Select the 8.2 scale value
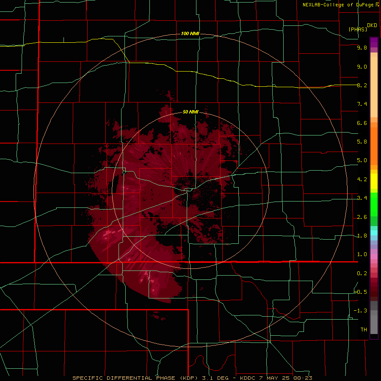Viewport: 381px width, 381px height. coord(362,85)
